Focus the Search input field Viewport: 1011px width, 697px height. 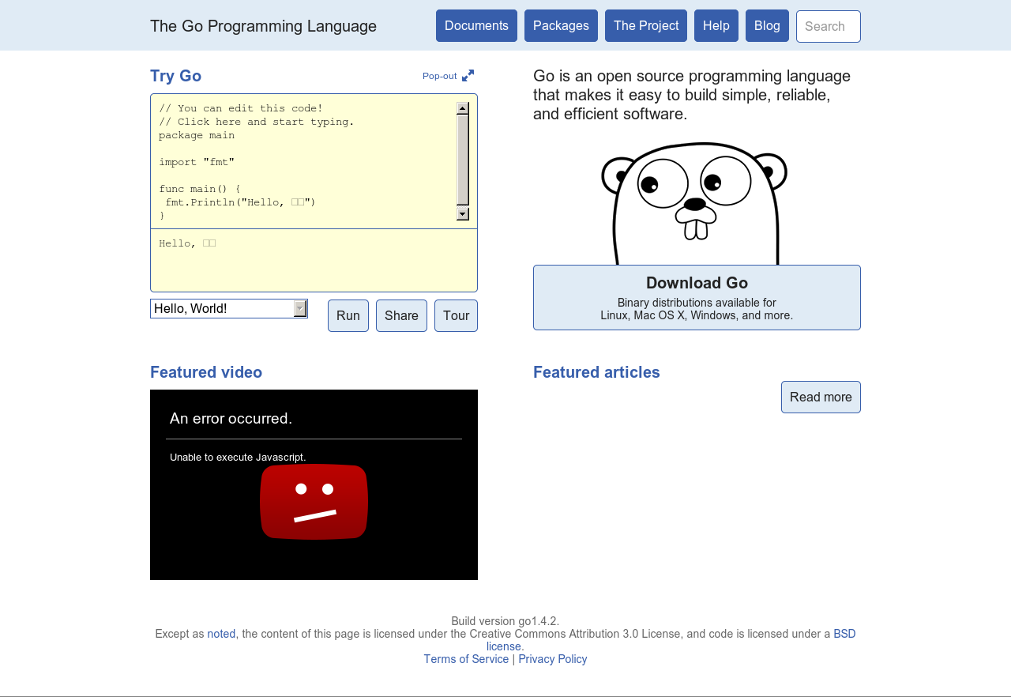tap(829, 26)
